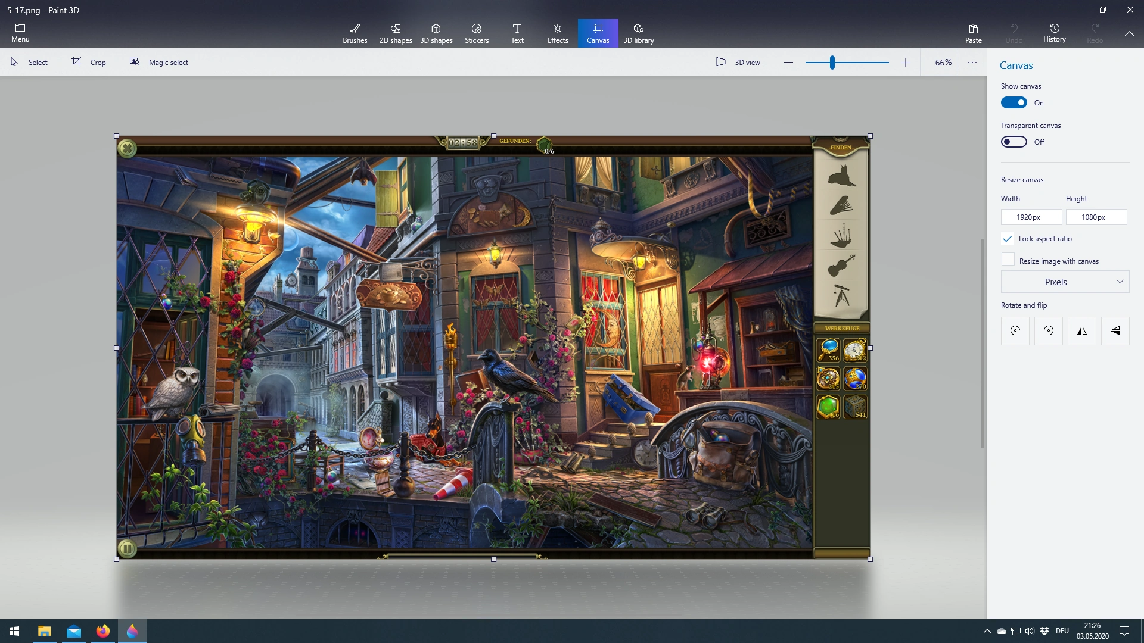Click the 3D view button
Image resolution: width=1144 pixels, height=643 pixels.
pos(738,62)
